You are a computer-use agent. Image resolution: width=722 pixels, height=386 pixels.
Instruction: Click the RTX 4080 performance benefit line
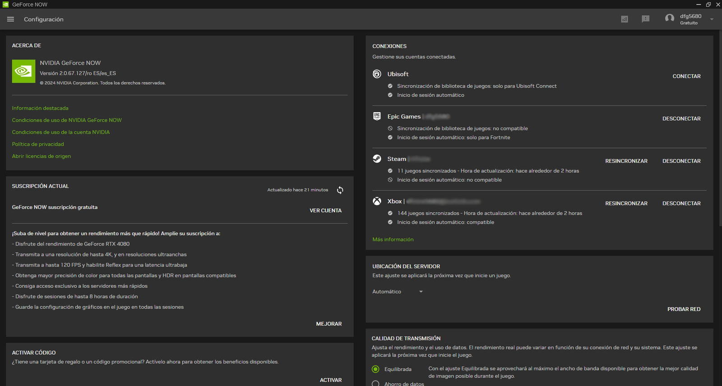[71, 244]
